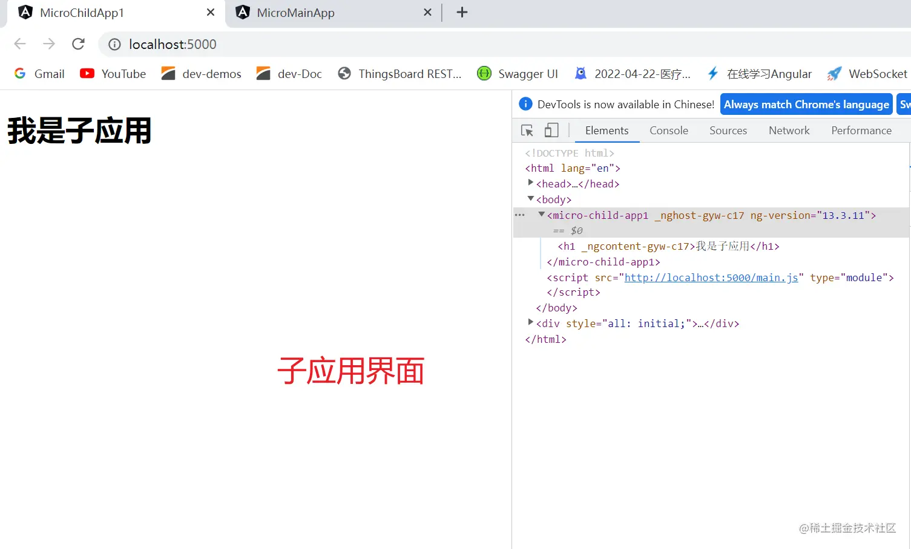Open the localhost:5000/main.js script link
Viewport: 911px width, 549px height.
coord(711,278)
